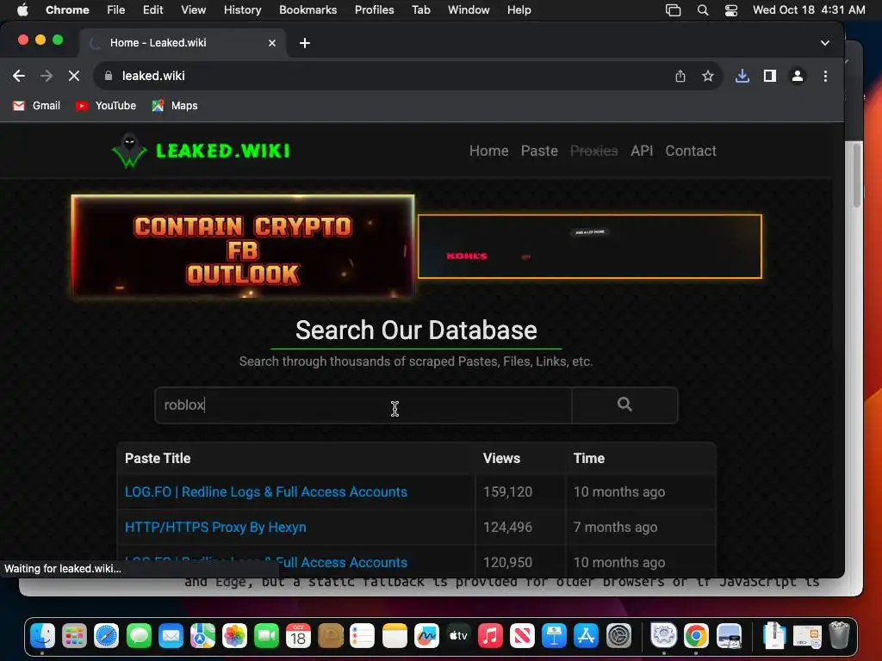Open the Paste nav link
Screen dimensions: 882x661
pos(539,151)
